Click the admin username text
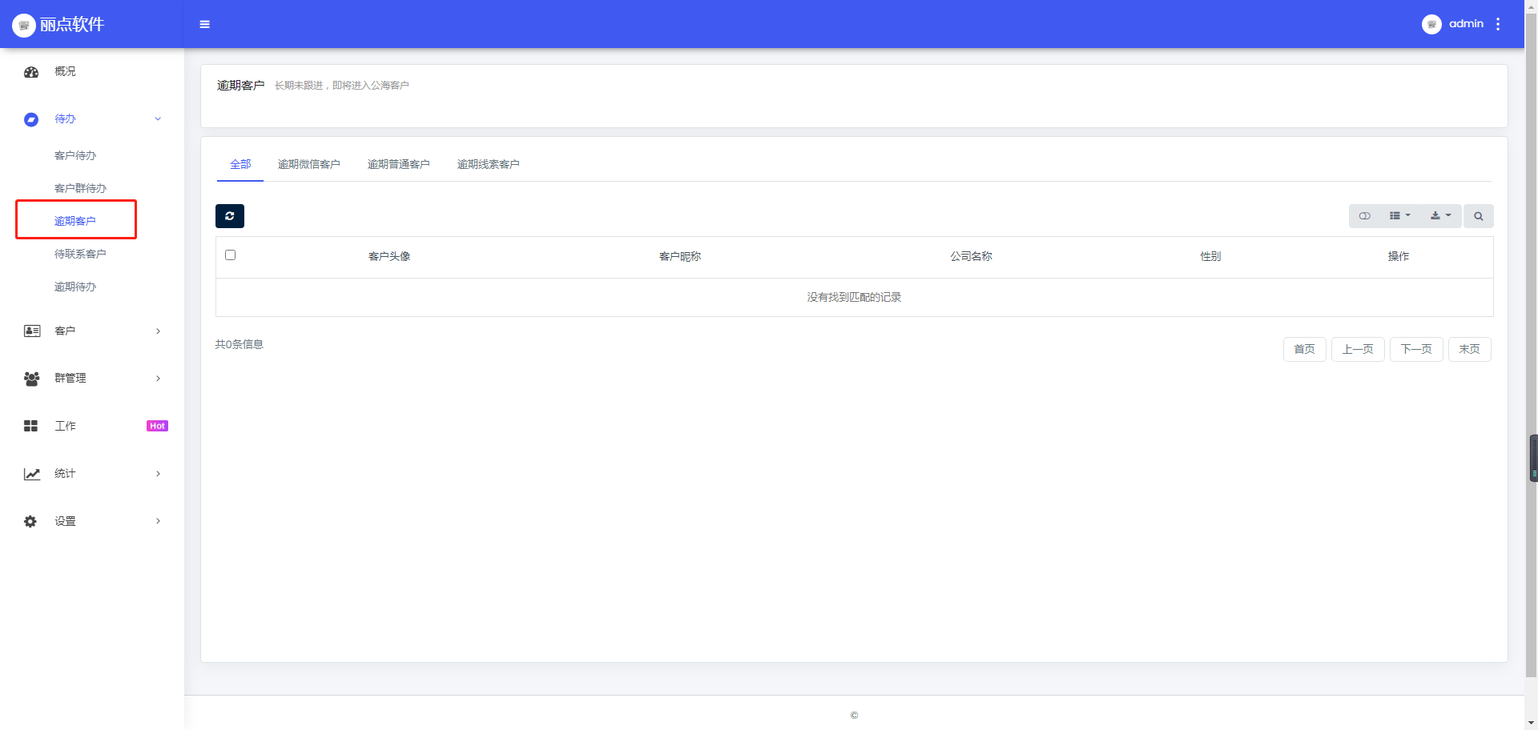The width and height of the screenshot is (1538, 730). 1466,24
